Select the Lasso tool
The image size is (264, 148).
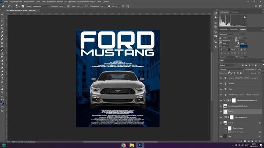2,21
